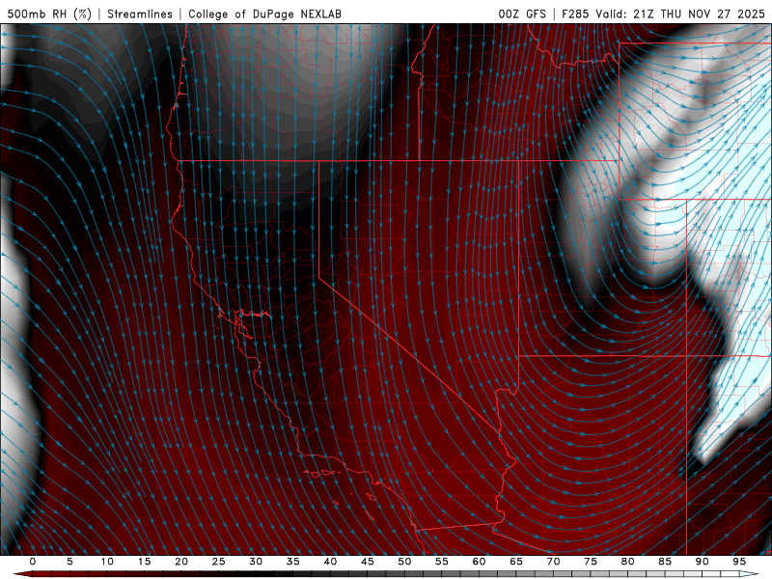Click the '500mb RH (%)' title text

49,14
